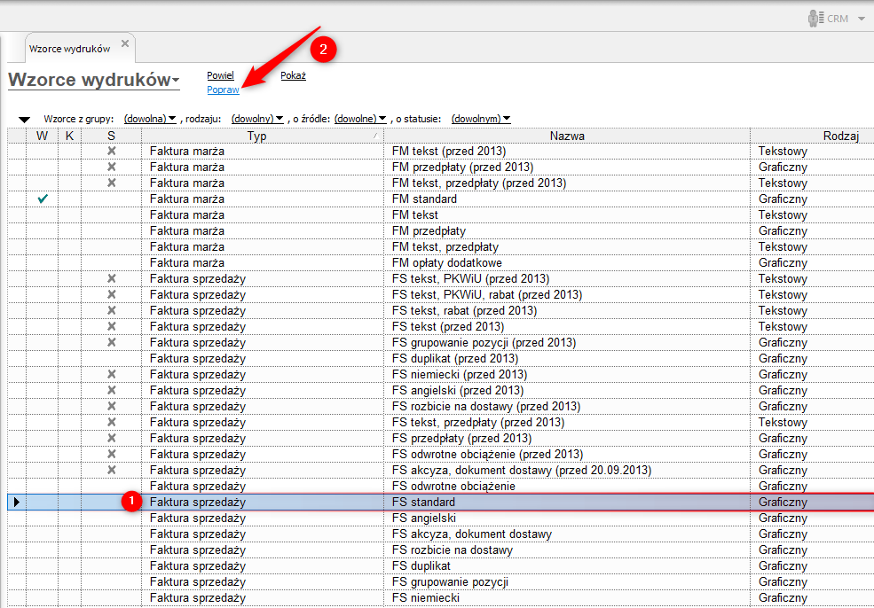Select the FS duplikat (przed 2013) row

[x=440, y=359]
